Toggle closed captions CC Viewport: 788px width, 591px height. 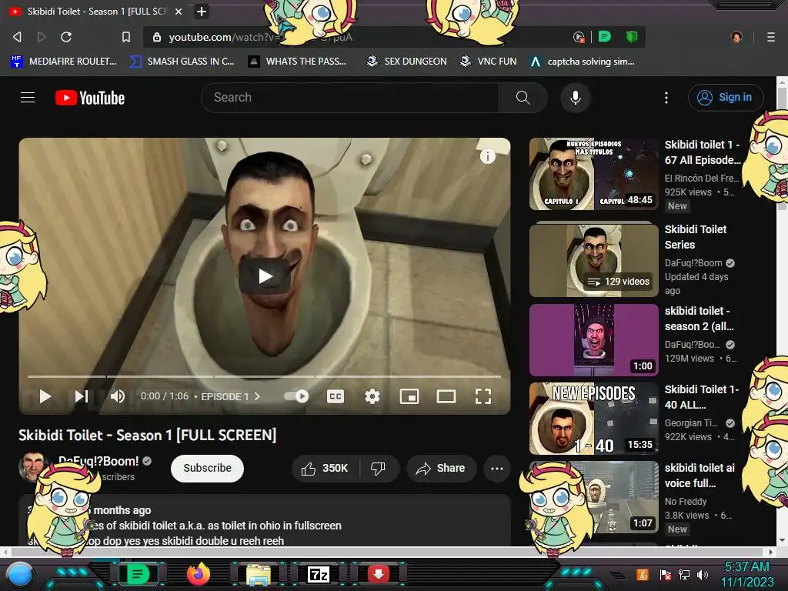point(336,396)
